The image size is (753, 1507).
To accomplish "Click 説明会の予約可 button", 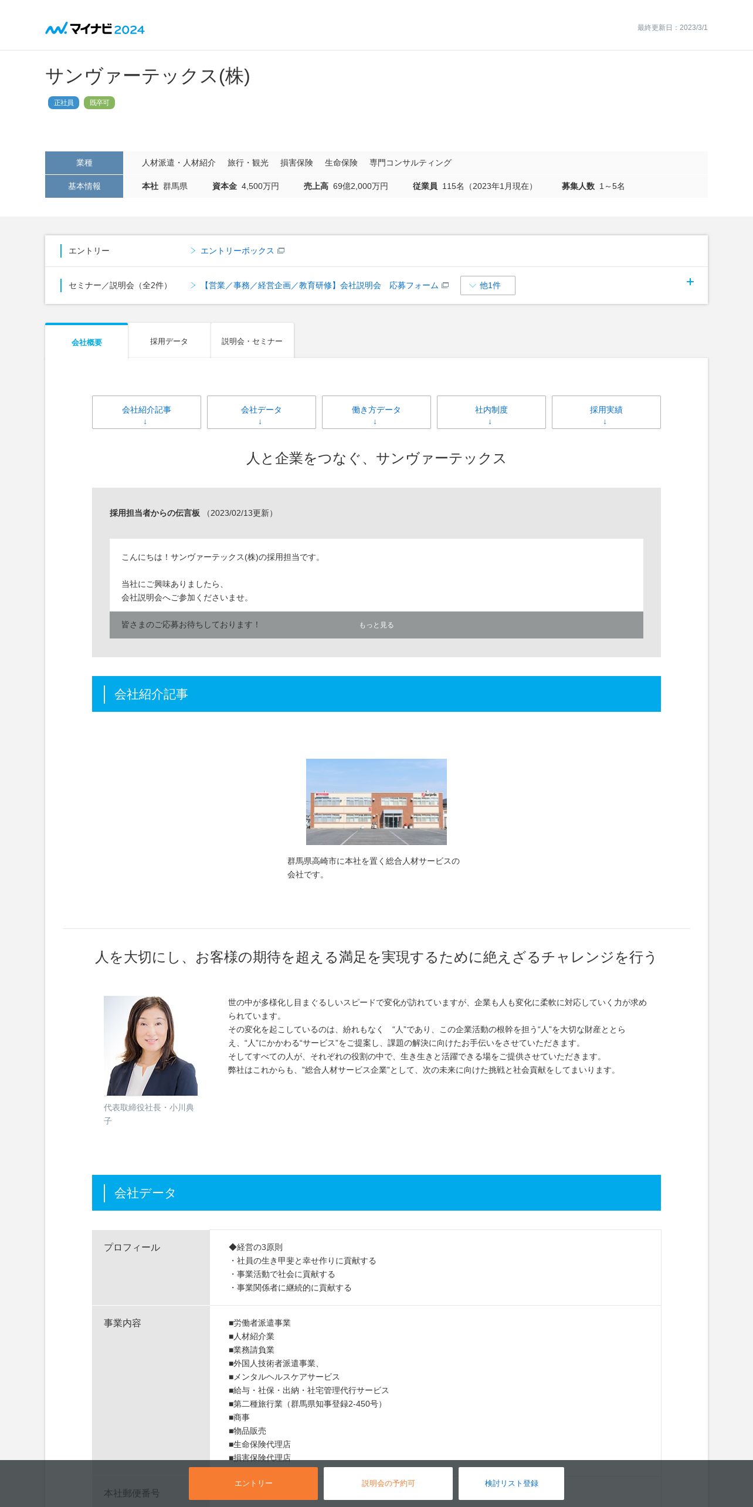I will (388, 1483).
